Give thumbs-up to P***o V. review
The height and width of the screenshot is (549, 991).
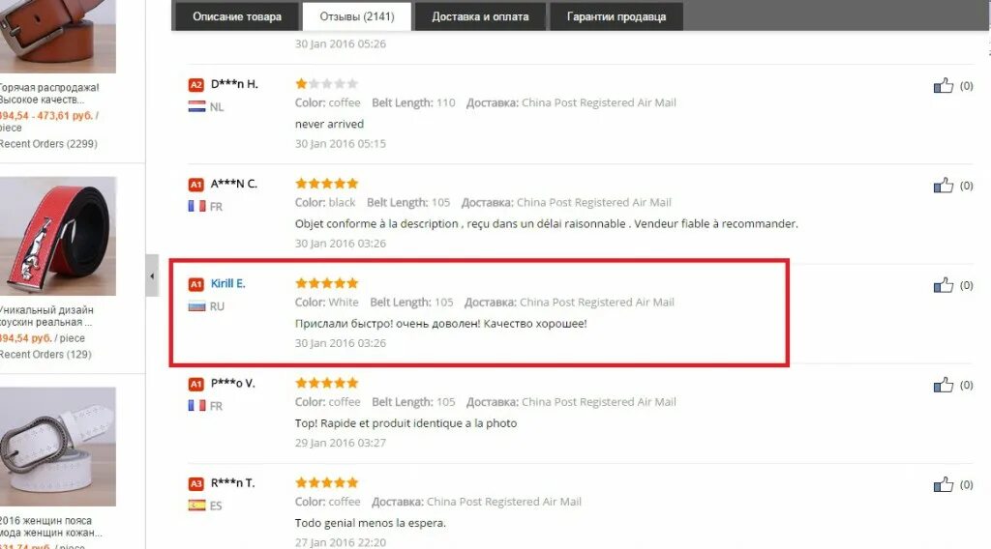click(943, 385)
